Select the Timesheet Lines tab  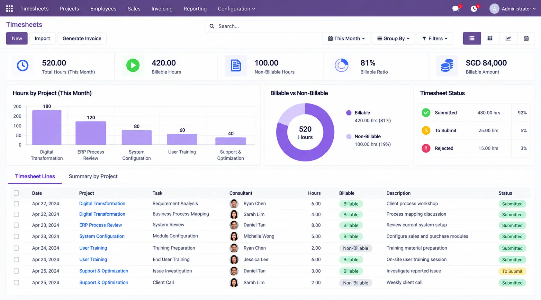pos(35,176)
